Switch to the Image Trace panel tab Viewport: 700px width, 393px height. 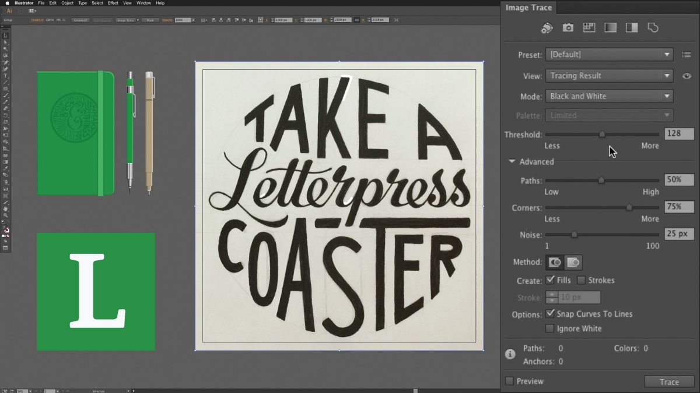[528, 8]
